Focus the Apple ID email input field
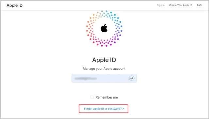This screenshot has width=209, height=119. click(x=104, y=78)
